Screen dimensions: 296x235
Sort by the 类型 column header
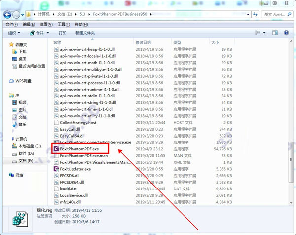(177, 42)
